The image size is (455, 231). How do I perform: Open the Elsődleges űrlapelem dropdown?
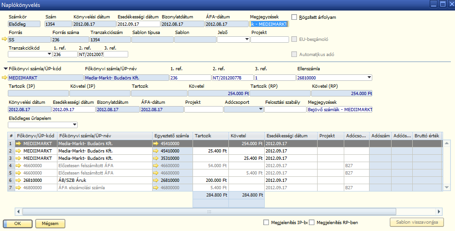(x=74, y=124)
